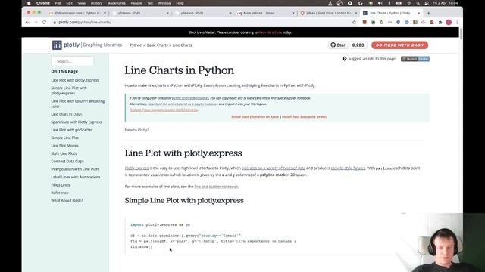This screenshot has width=485, height=272.
Task: Open sidebar link Filled Lines
Action: 61,185
